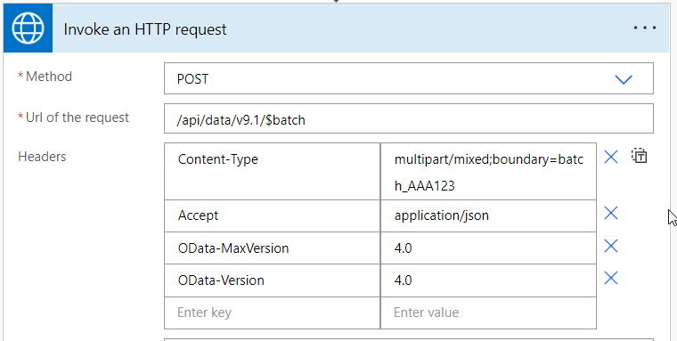
Task: Click the Url of the request field
Action: tap(409, 118)
